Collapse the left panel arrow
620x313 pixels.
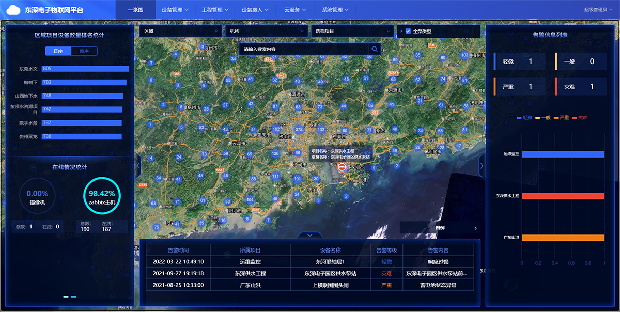tap(137, 165)
